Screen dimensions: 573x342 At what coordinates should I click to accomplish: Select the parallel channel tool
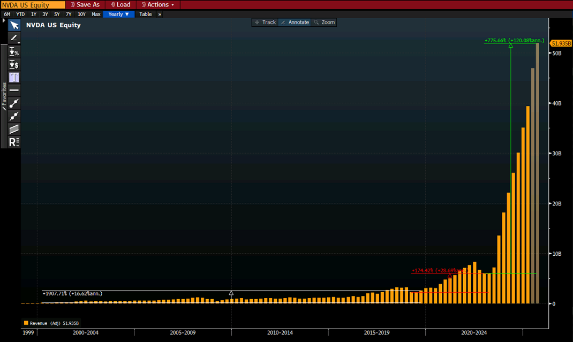14,129
